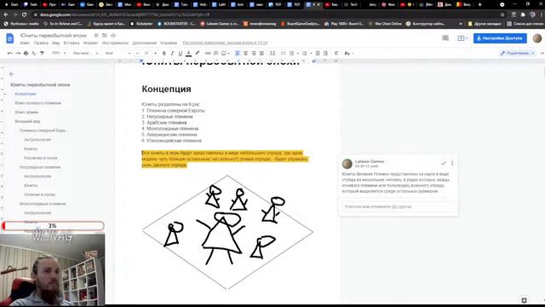Open the War Chest Online bookmark
The width and height of the screenshot is (545, 307).
click(385, 24)
